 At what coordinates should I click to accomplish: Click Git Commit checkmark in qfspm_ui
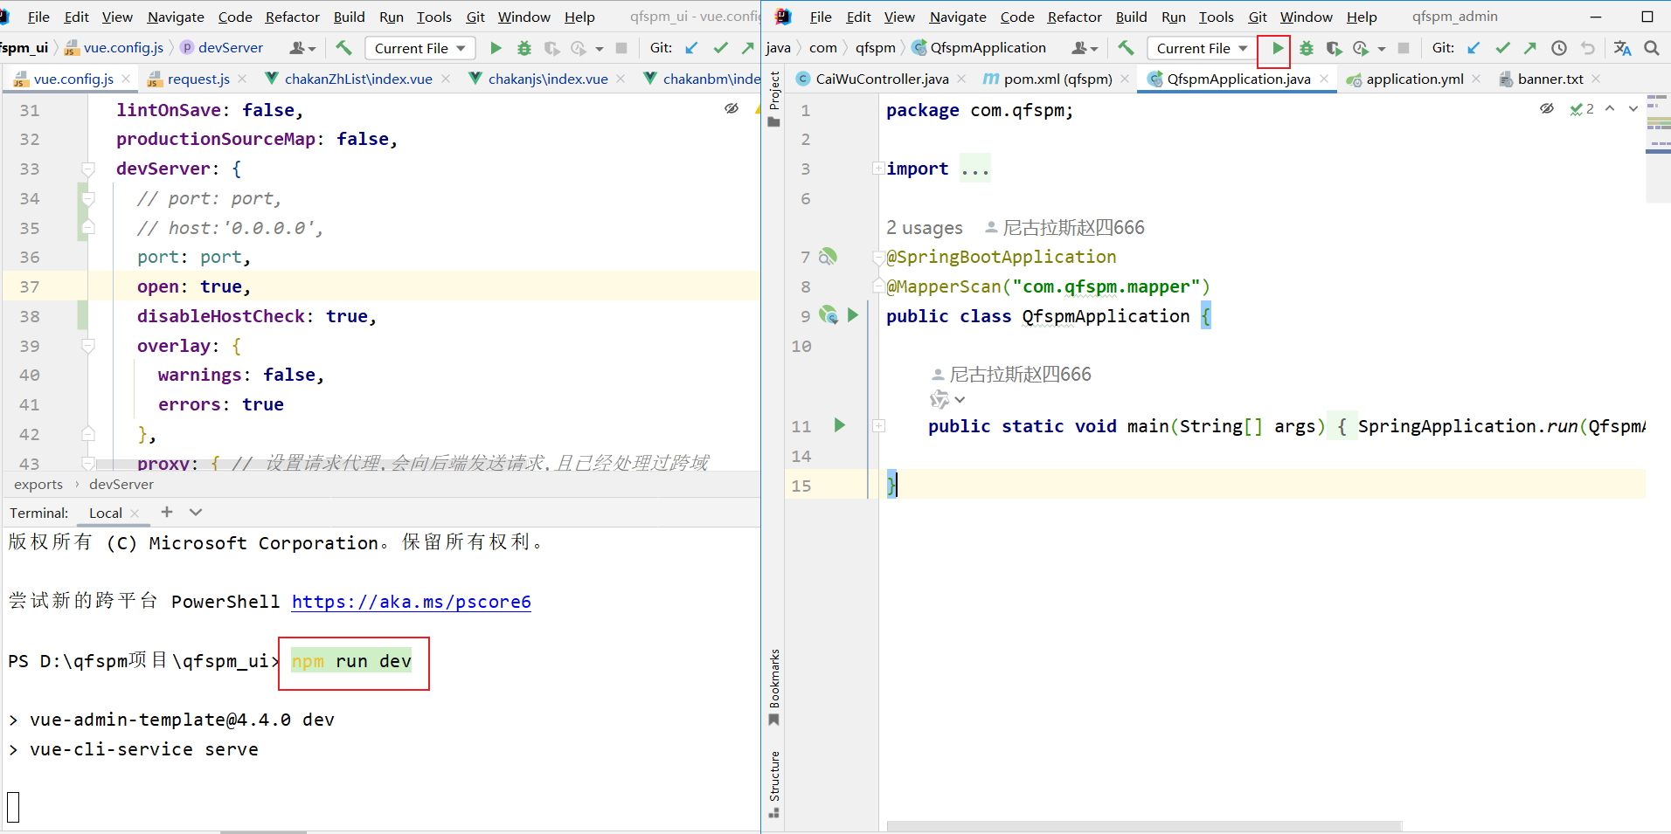(x=720, y=48)
